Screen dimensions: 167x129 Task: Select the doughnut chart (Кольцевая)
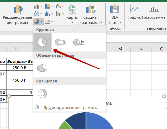42,93
